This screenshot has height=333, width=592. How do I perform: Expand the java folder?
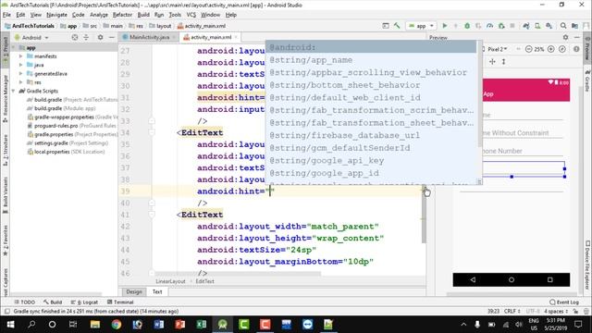(20, 65)
